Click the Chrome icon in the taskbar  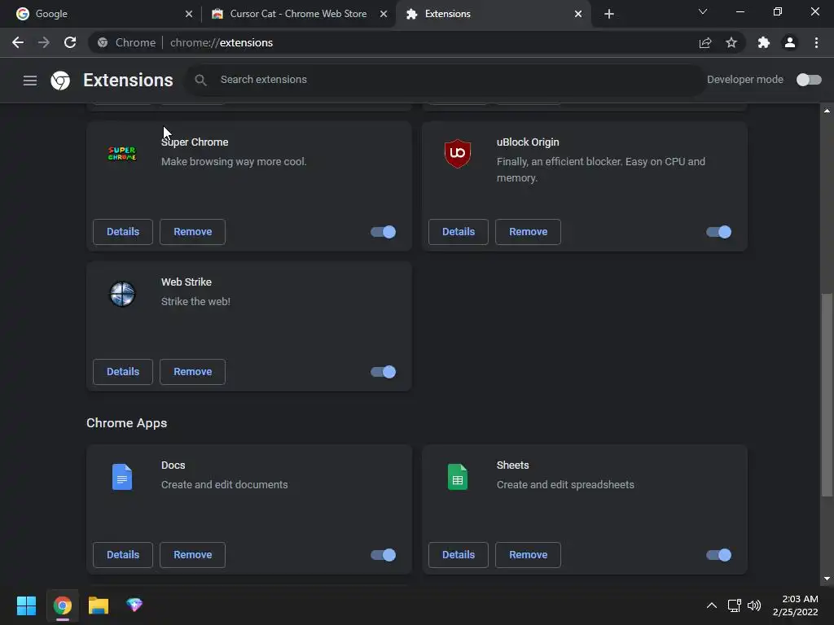[62, 605]
